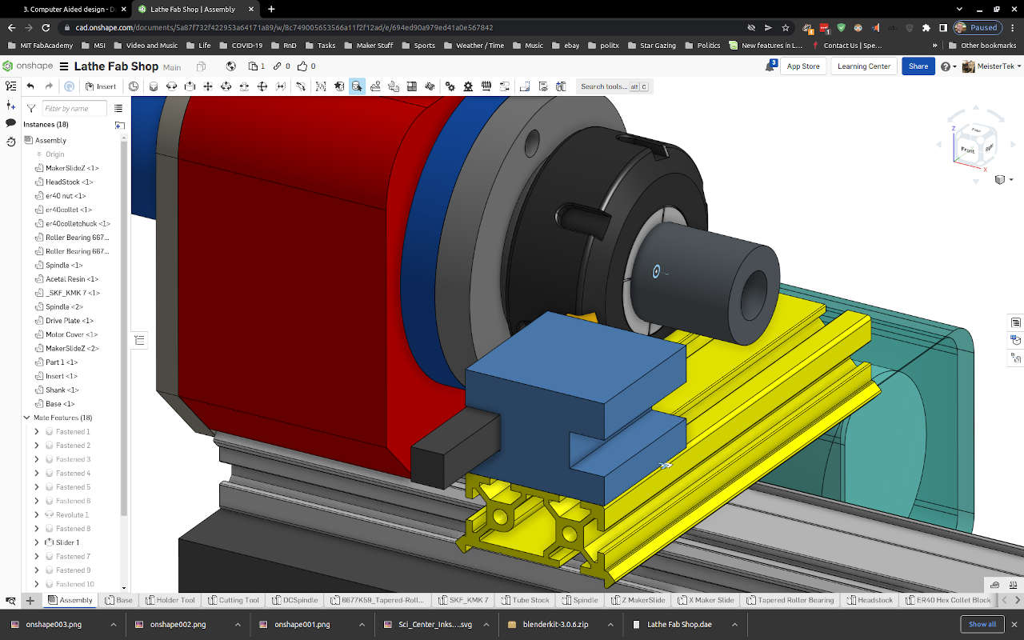Select Drive Plate <1> in the instance list

coord(69,321)
